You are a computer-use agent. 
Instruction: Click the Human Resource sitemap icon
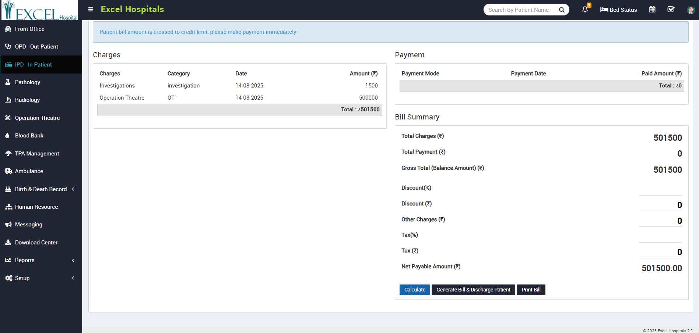click(x=9, y=207)
